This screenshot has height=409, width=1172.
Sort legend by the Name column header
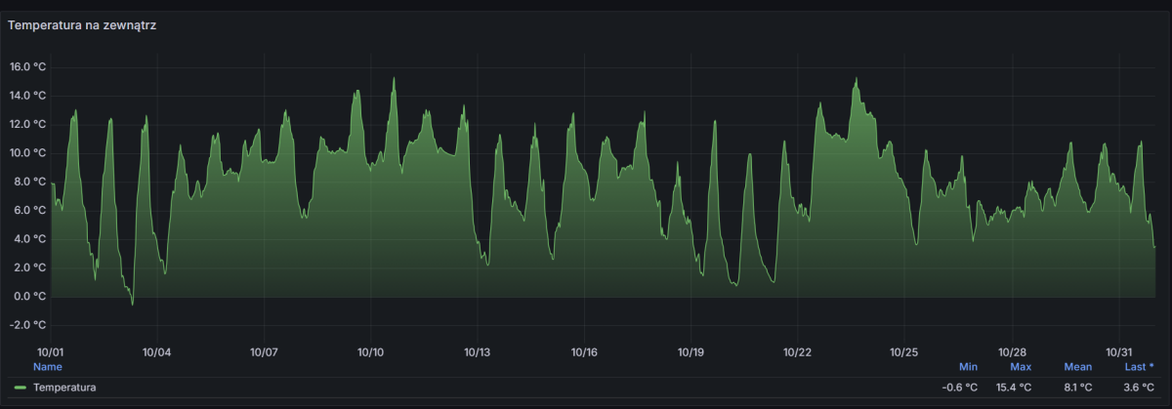(x=47, y=367)
